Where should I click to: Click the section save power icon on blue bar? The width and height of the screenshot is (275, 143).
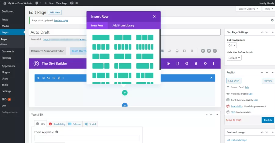54,78
